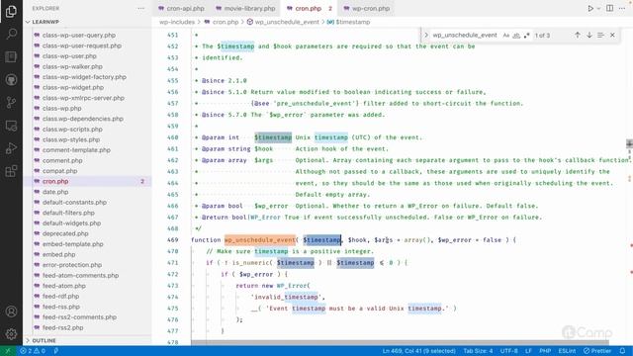Change indentation via Tab Size: 4
This screenshot has height=356, width=633.
[478, 351]
